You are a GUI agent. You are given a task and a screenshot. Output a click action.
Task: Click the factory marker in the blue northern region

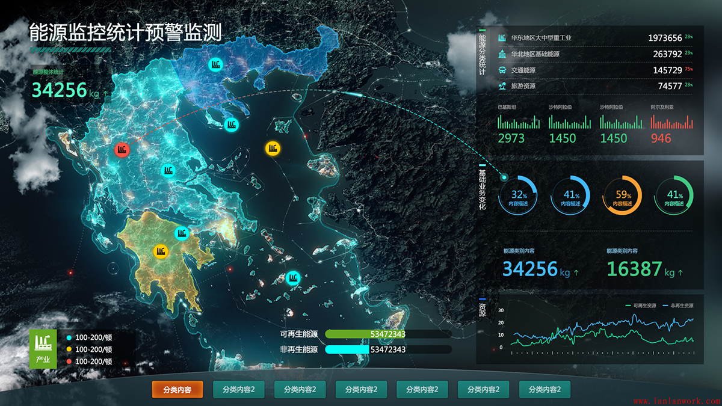pos(215,64)
